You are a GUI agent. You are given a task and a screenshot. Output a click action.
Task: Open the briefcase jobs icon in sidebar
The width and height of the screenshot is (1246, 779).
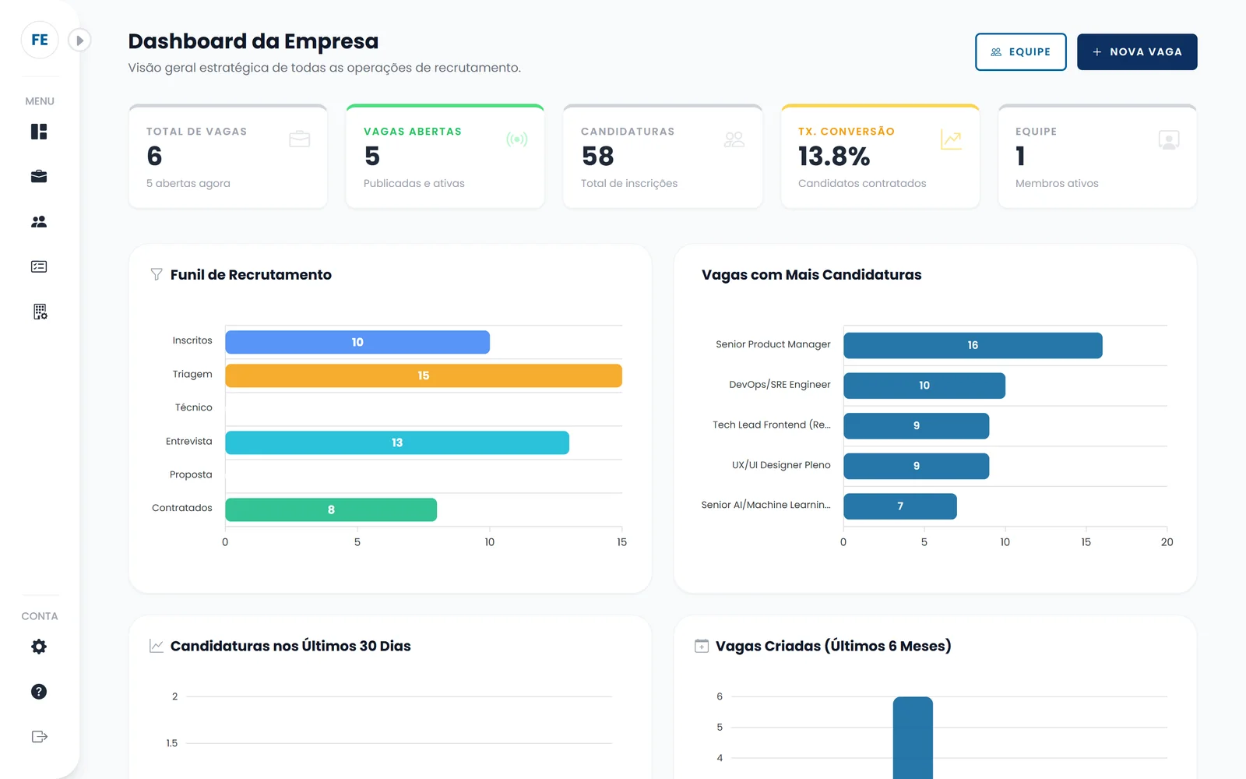tap(39, 177)
